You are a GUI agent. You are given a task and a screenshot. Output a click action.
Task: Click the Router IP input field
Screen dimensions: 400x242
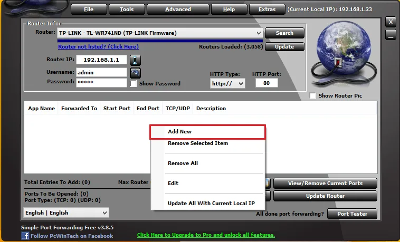pos(101,60)
